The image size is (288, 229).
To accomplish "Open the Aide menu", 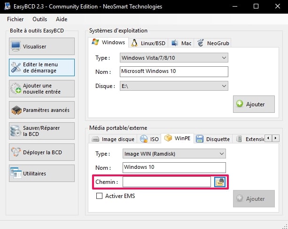I will (62, 19).
